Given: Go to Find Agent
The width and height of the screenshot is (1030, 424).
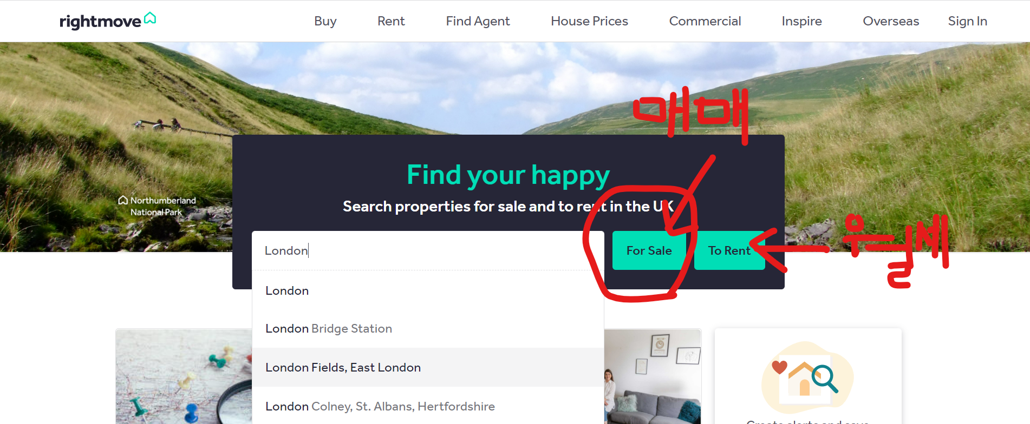Looking at the screenshot, I should [478, 21].
